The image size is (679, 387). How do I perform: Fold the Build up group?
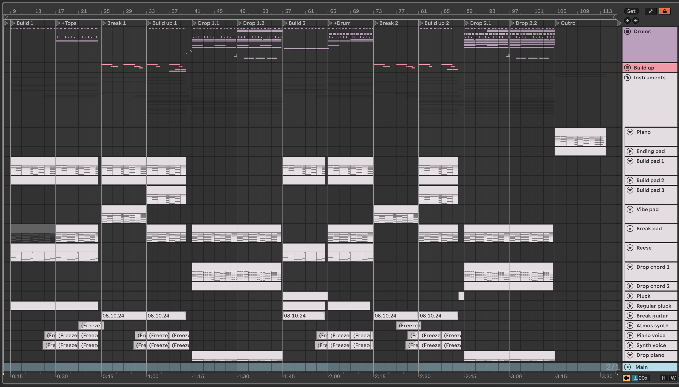[x=627, y=68]
